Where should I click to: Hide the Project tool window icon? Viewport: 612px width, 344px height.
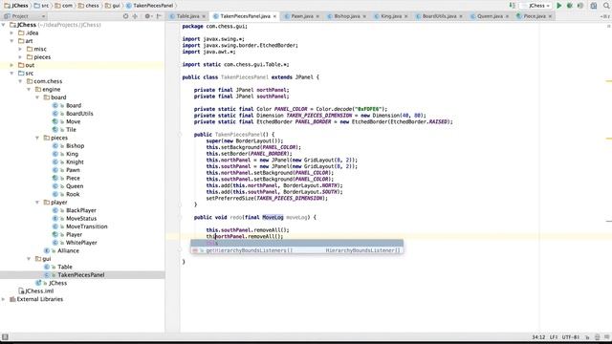pyautogui.click(x=159, y=16)
